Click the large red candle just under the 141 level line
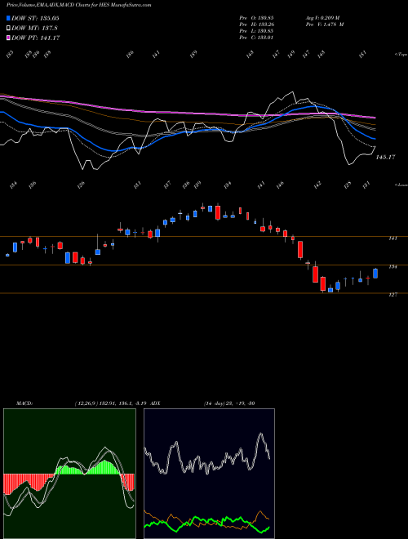This screenshot has width=408, height=539. coord(300,250)
